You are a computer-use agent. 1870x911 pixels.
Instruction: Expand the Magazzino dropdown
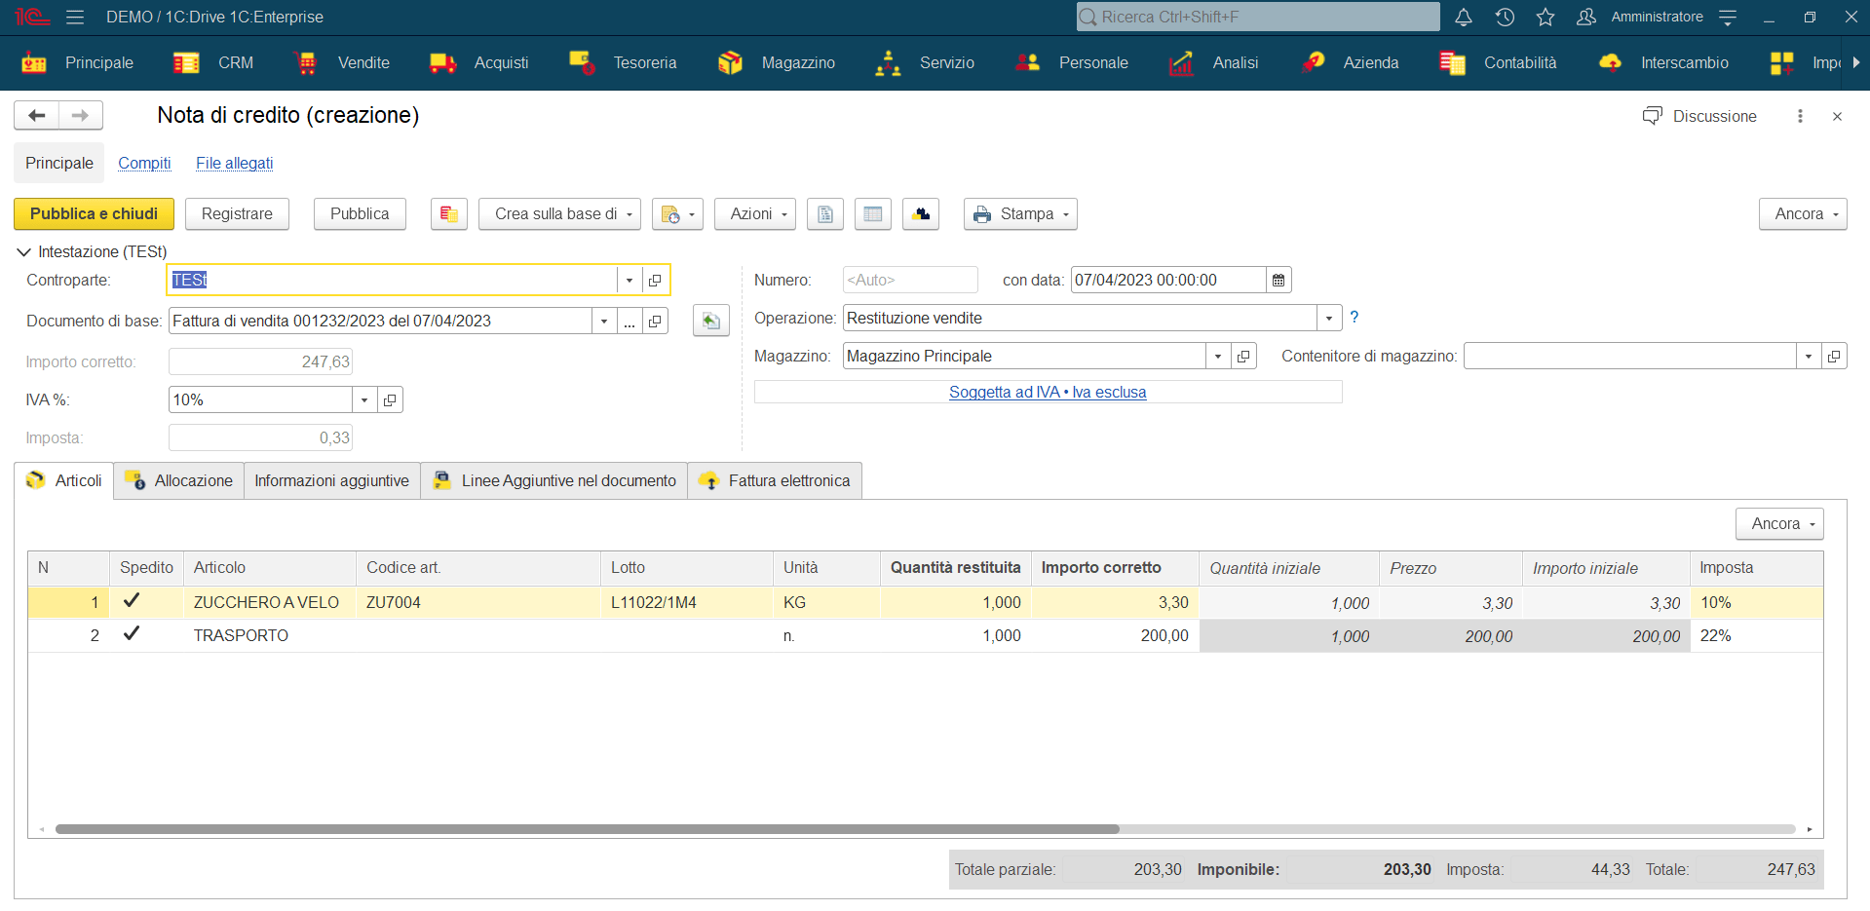[1218, 357]
